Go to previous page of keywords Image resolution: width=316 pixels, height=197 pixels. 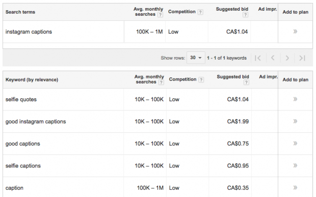pos(273,58)
